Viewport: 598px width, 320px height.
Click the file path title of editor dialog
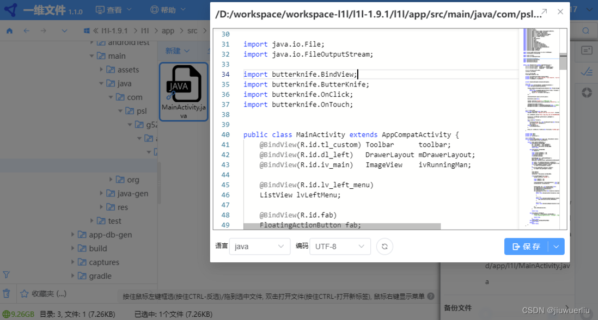click(379, 14)
